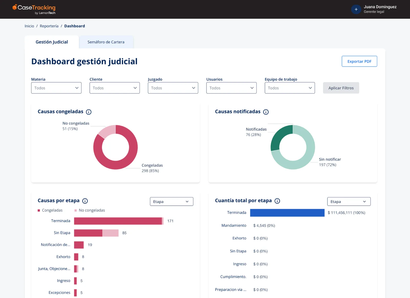This screenshot has height=298, width=410.
Task: Open info icon beside Causas notificadas
Action: point(266,112)
